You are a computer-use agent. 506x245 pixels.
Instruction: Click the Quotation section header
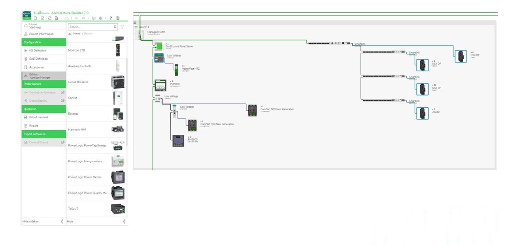pos(43,109)
